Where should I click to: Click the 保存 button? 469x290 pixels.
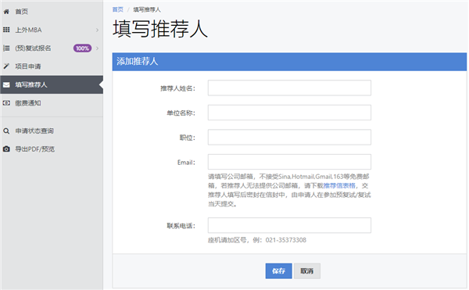(x=278, y=271)
